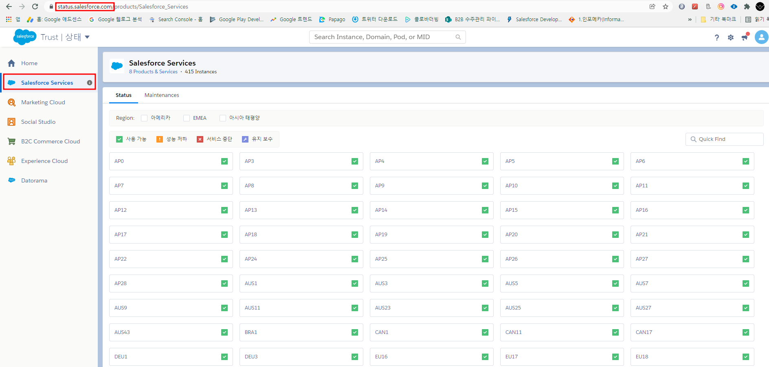
Task: Click the Quick Find input field
Action: point(725,139)
